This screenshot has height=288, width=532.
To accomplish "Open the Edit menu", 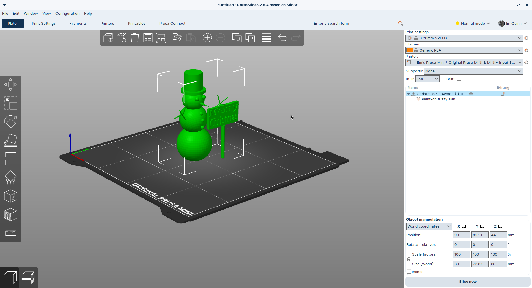I will pos(16,13).
